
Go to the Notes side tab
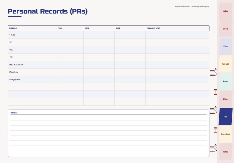(x=225, y=152)
